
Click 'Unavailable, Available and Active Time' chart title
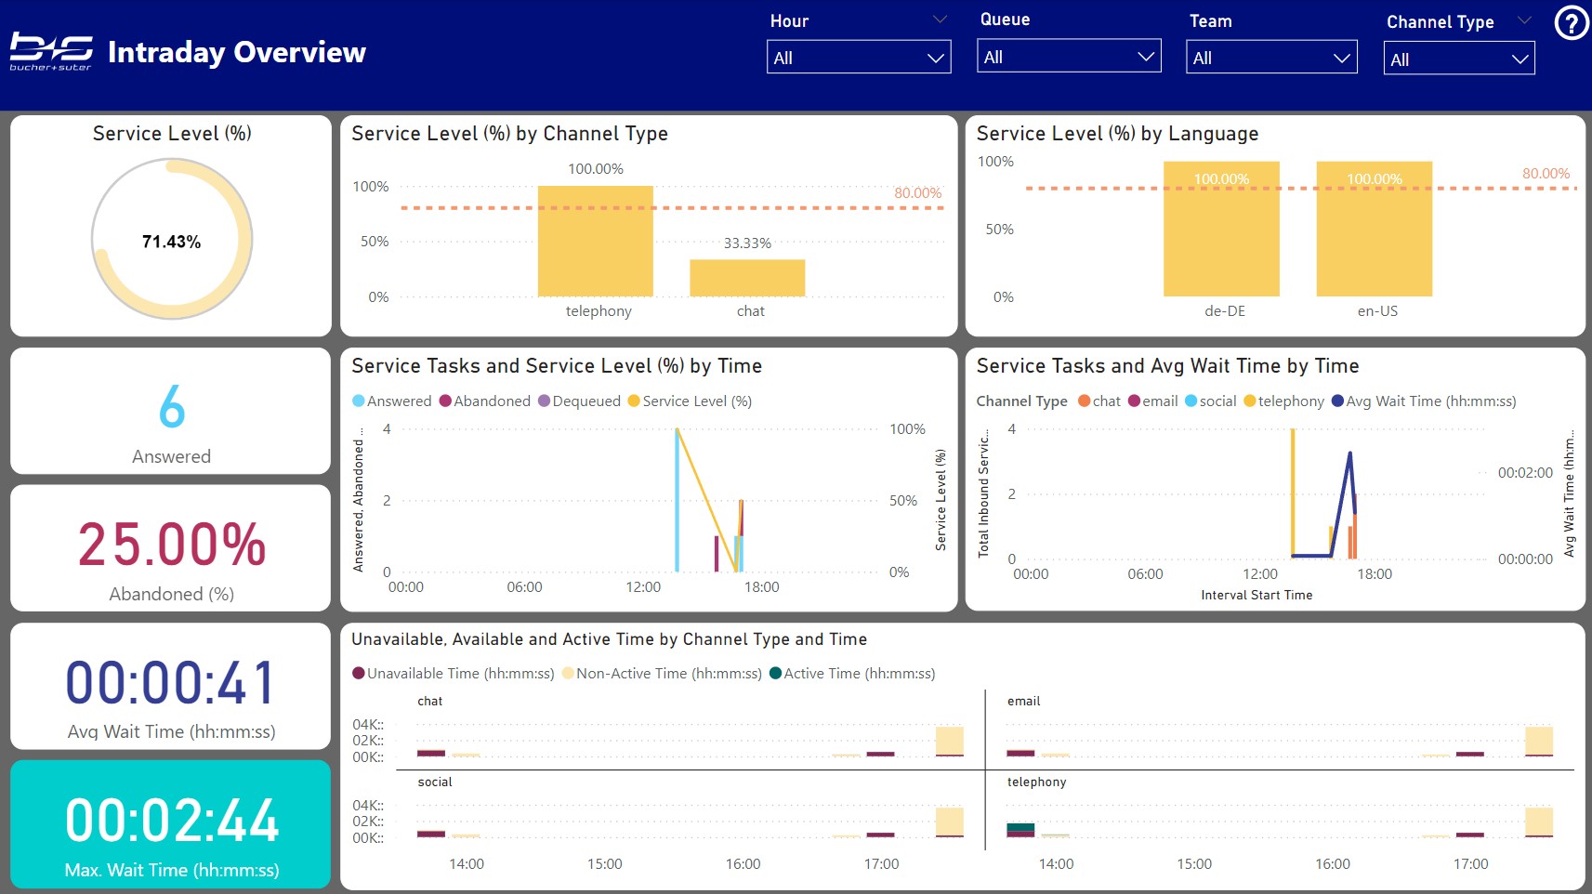point(609,639)
